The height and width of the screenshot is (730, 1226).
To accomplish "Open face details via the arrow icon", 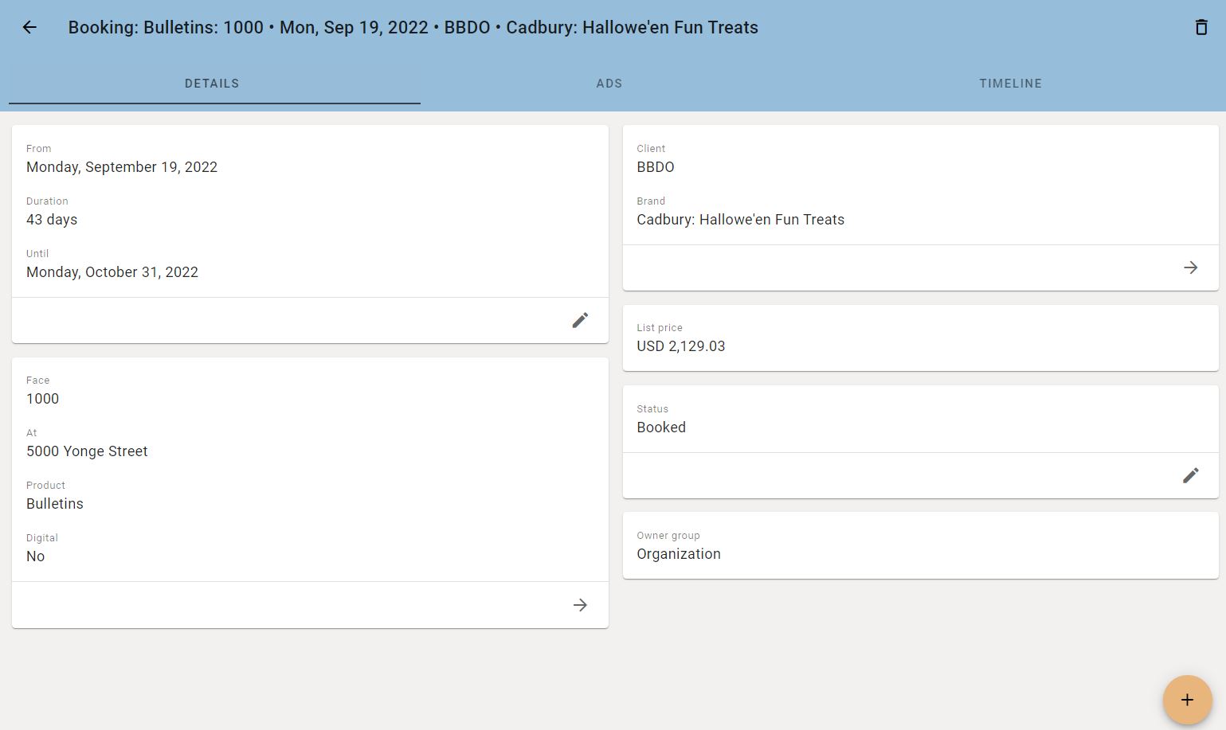I will coord(580,605).
